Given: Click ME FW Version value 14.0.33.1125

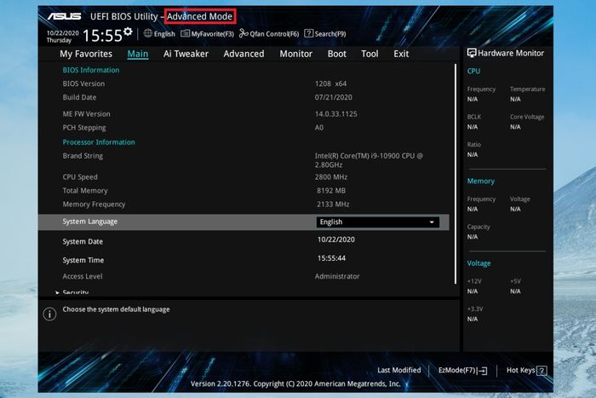Looking at the screenshot, I should pos(336,113).
